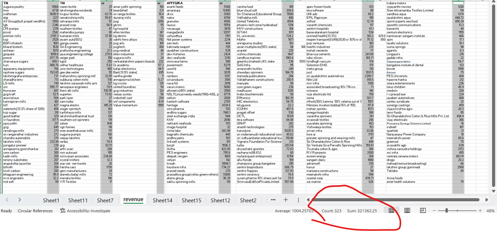The width and height of the screenshot is (497, 231).
Task: Click Sum: 321362.25 in status bar
Action: tap(362, 211)
